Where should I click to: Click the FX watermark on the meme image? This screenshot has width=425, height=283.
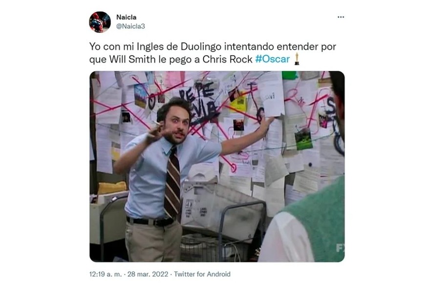340,247
